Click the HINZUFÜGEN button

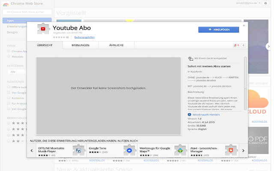(219, 29)
